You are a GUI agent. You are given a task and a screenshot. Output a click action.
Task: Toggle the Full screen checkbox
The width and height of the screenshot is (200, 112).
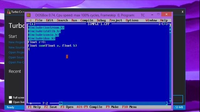coord(10,97)
